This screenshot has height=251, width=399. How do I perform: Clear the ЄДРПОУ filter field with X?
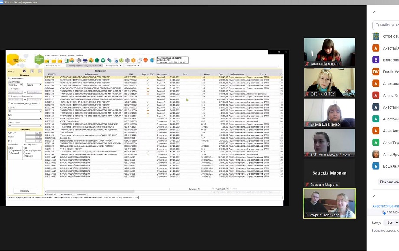pyautogui.click(x=40, y=133)
